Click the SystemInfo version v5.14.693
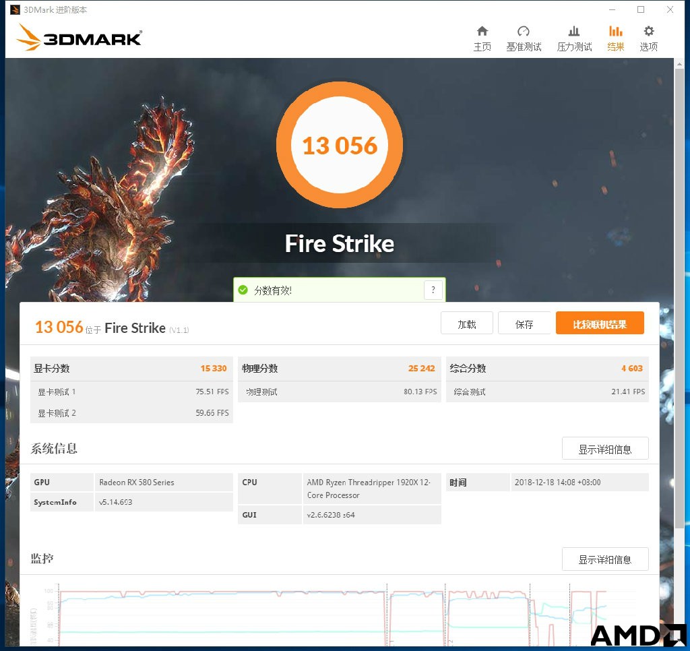Viewport: 690px width, 651px height. point(115,502)
